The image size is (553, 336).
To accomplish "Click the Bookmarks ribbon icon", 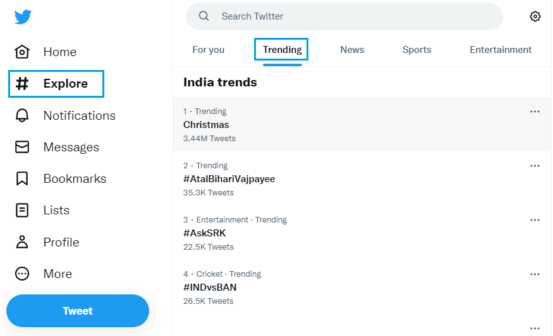I will point(22,178).
